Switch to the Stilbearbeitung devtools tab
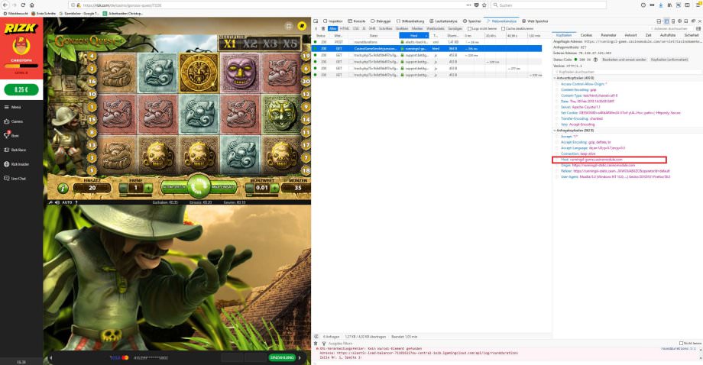The width and height of the screenshot is (703, 365). (x=410, y=21)
